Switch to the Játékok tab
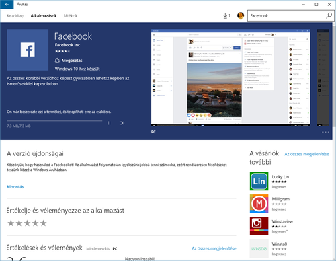Screen dimensions: 336x261 coord(71,16)
